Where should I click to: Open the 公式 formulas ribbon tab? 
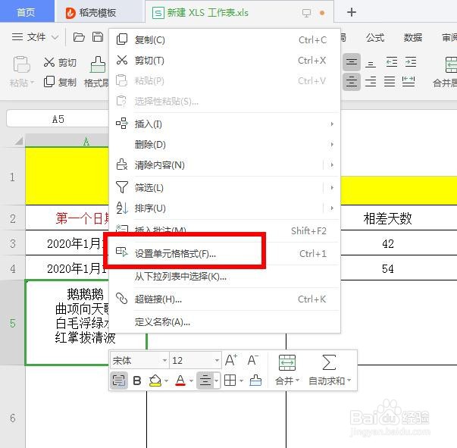coord(375,37)
